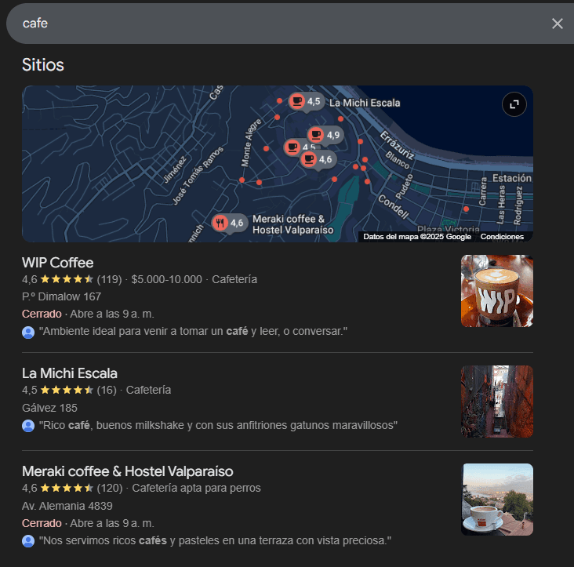Click the WIP Coffee star rating
Image resolution: width=574 pixels, height=567 pixels.
click(67, 279)
